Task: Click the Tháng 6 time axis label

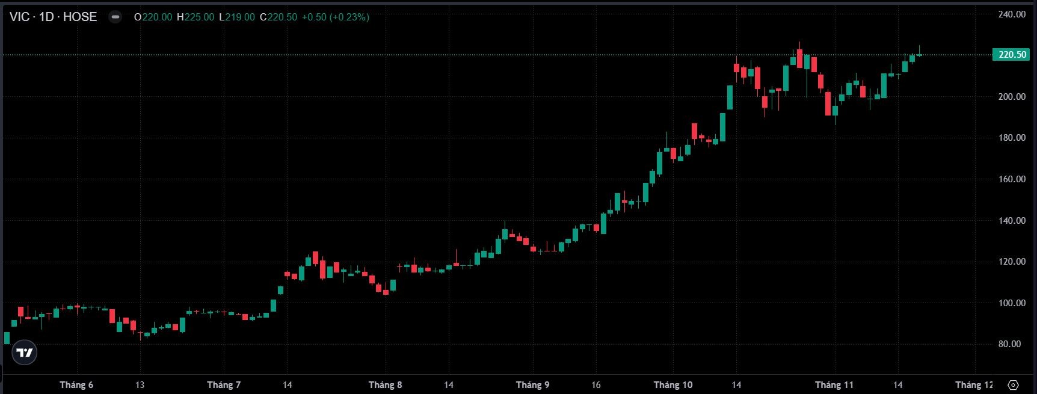Action: [76, 385]
